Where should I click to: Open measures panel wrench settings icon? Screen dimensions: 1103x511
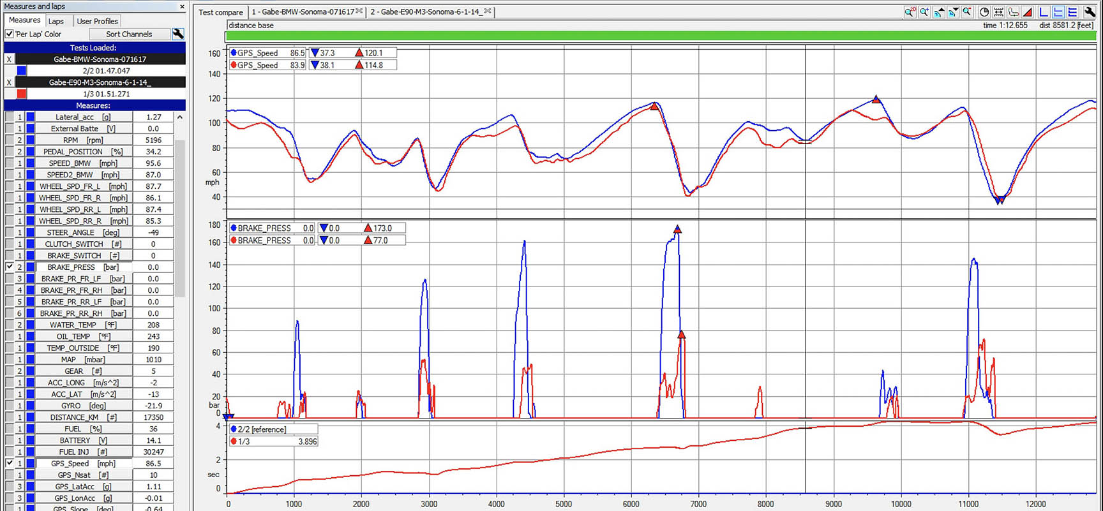pos(178,34)
